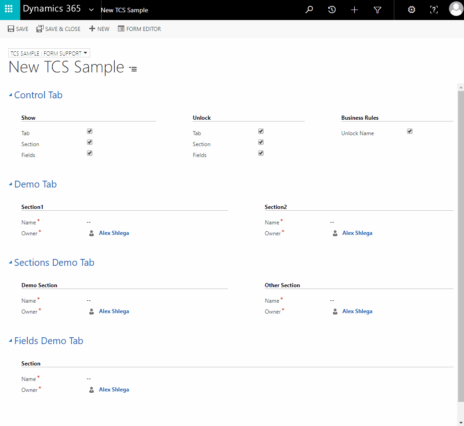
Task: Open the Dynamics 365 navigation chevron
Action: click(x=92, y=10)
